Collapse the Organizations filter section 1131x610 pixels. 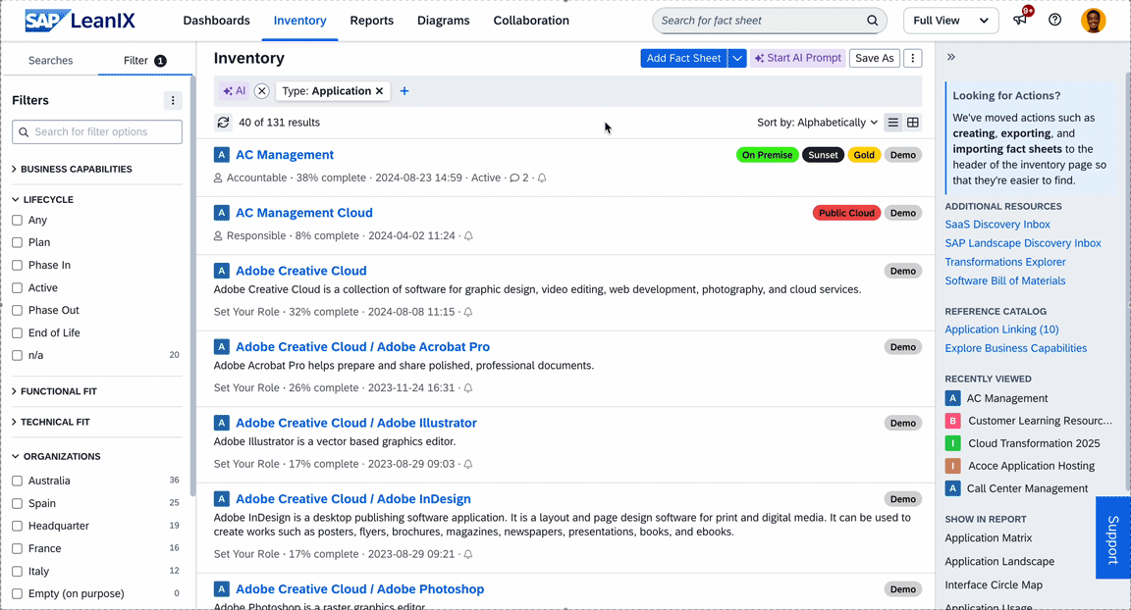tap(56, 457)
